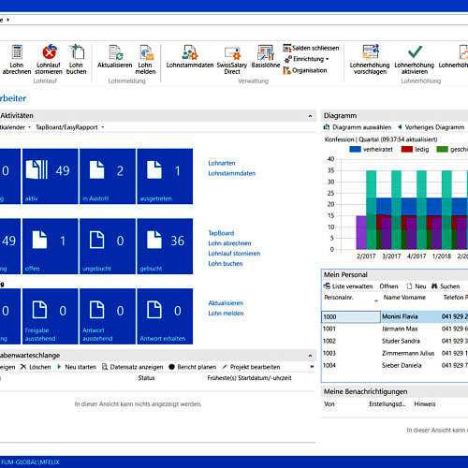
Task: Select employee row Zimmermann Julius
Action: click(395, 353)
